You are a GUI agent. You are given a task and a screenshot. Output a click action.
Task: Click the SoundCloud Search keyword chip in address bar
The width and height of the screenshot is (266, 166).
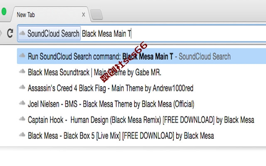click(49, 33)
